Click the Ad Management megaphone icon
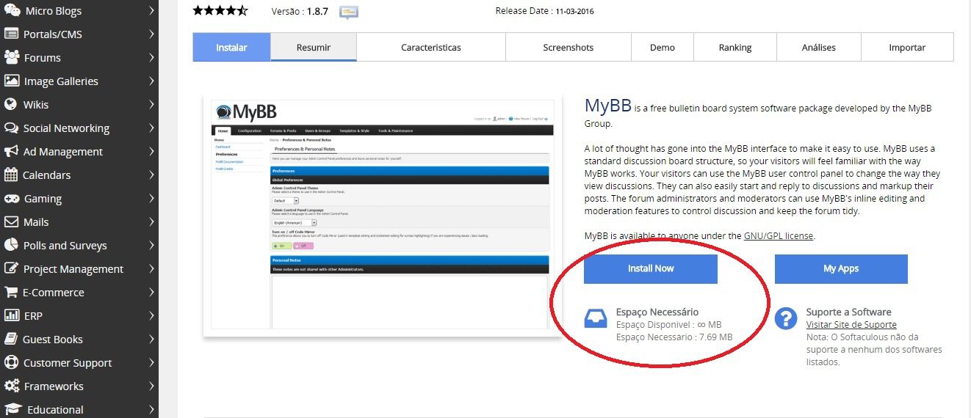Image resolution: width=971 pixels, height=418 pixels. coord(11,151)
